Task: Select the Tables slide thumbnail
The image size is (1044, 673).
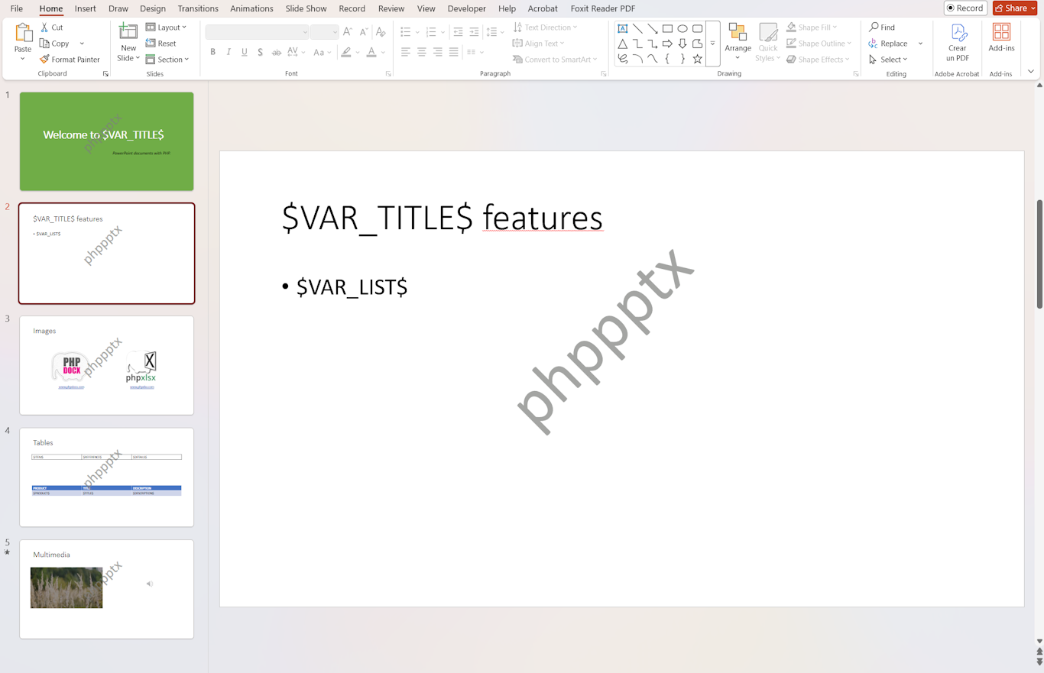Action: pos(106,477)
